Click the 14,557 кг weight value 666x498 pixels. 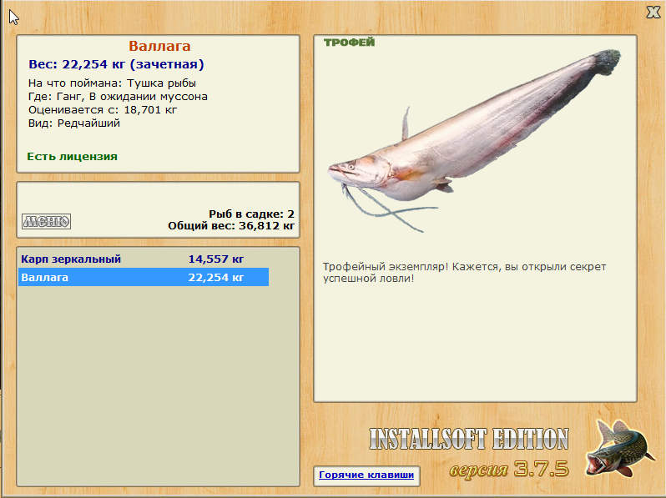click(x=216, y=259)
